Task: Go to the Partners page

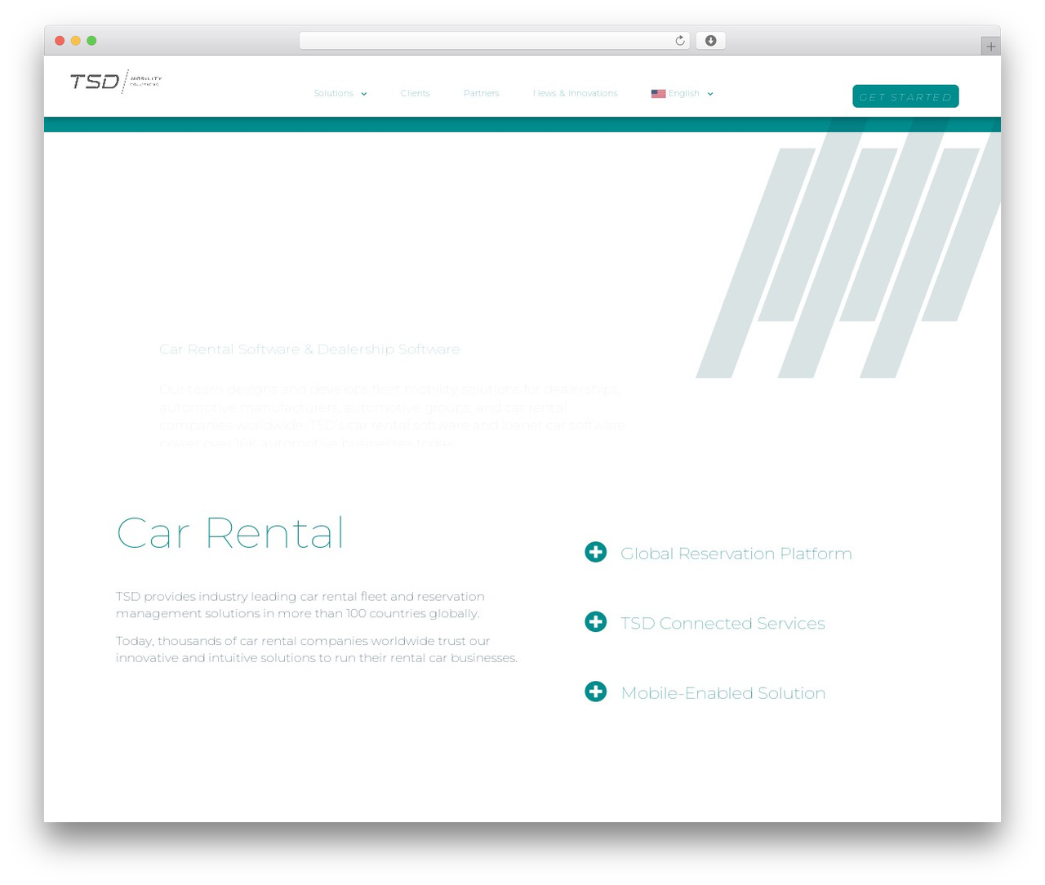Action: coord(481,94)
